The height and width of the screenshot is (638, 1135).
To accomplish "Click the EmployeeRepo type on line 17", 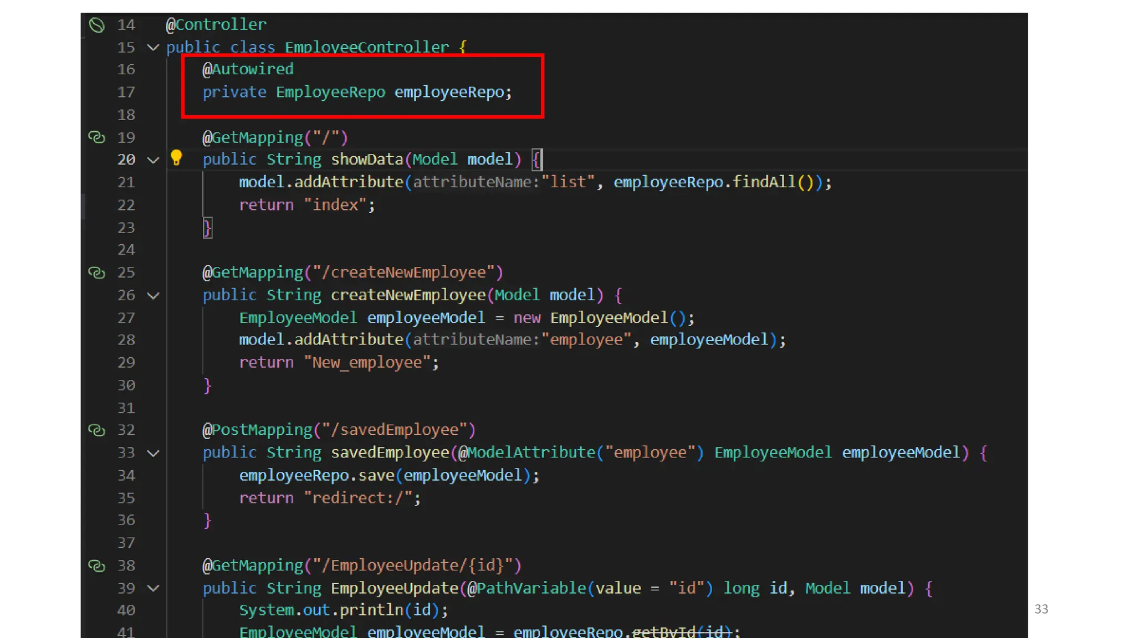I will pos(330,92).
